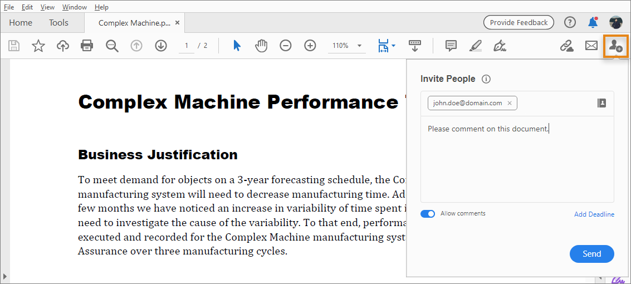Click the page number input field
The image size is (631, 284).
click(187, 46)
